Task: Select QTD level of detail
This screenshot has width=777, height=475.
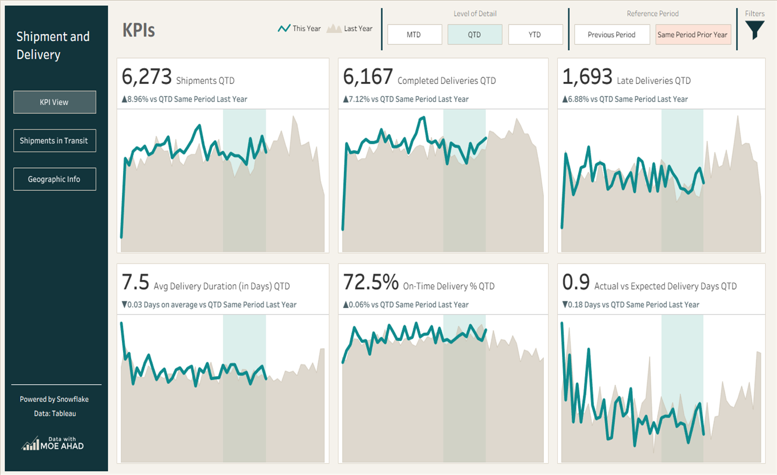Action: [475, 35]
